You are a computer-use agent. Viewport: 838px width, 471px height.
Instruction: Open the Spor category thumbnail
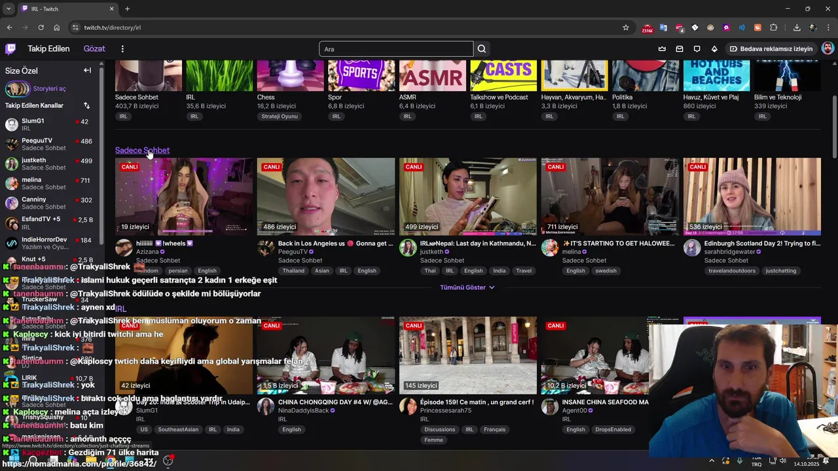(361, 75)
